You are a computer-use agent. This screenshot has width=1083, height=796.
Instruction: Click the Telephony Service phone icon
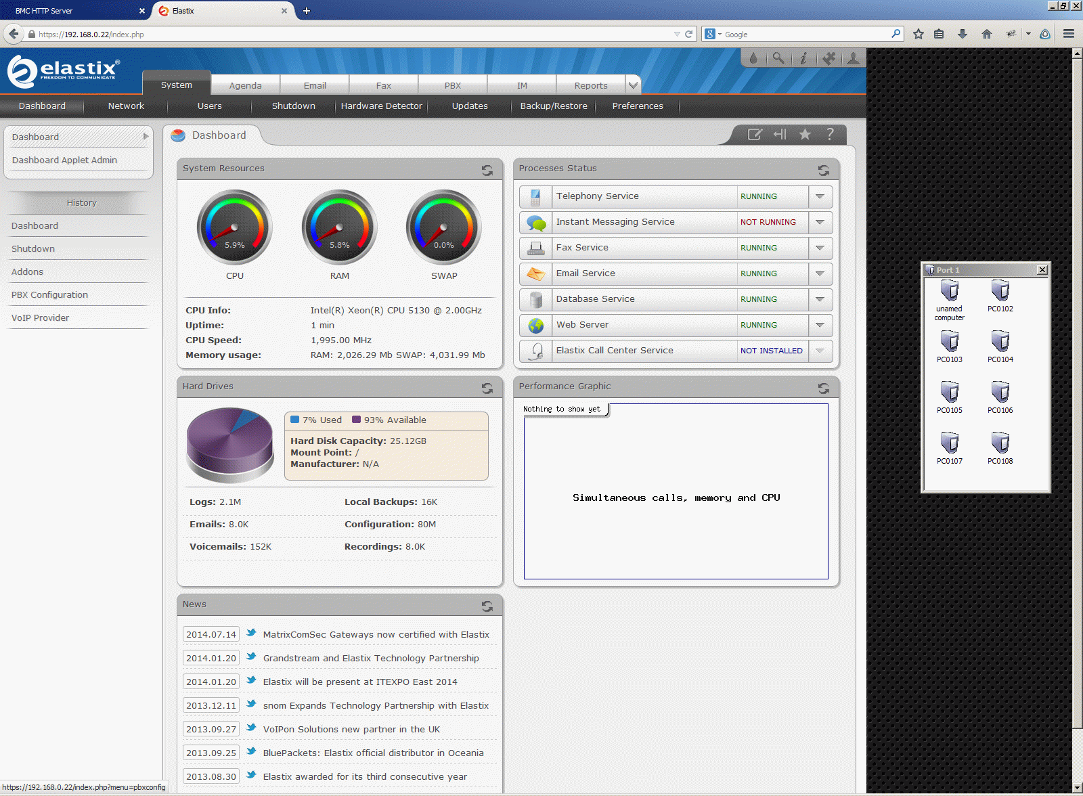[x=536, y=197]
